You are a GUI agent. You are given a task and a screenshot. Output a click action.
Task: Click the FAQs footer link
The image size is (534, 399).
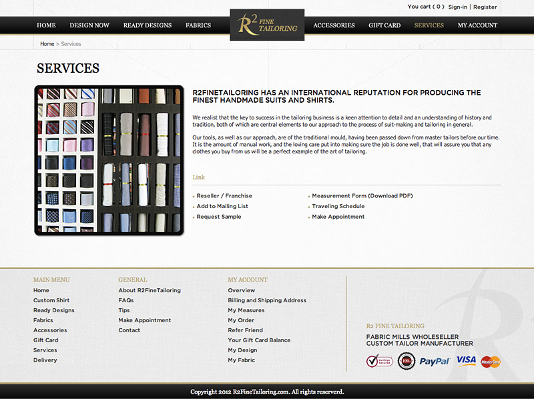[x=126, y=300]
